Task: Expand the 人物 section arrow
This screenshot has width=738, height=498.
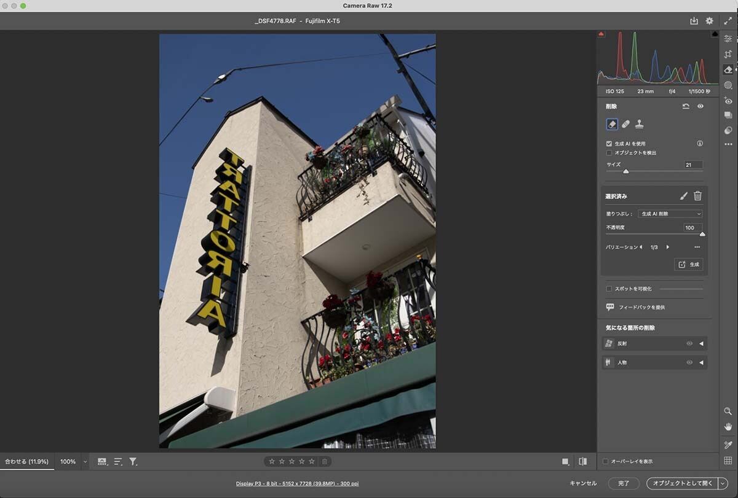Action: (x=701, y=362)
